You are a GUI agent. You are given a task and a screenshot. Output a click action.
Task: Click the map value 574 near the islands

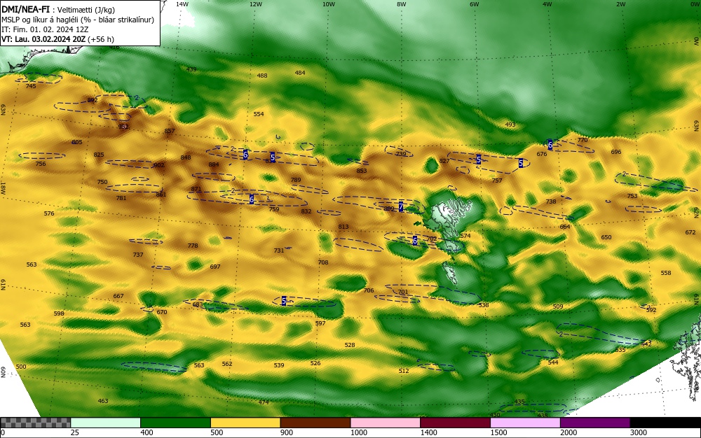(465, 236)
